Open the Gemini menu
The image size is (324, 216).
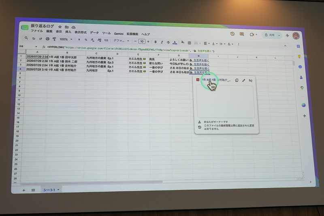(x=118, y=34)
